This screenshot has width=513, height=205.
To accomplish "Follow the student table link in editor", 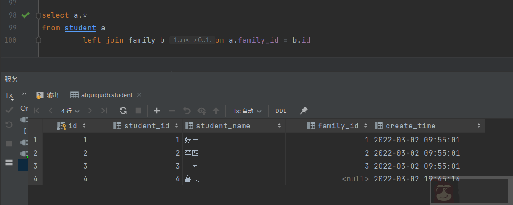I will click(80, 28).
